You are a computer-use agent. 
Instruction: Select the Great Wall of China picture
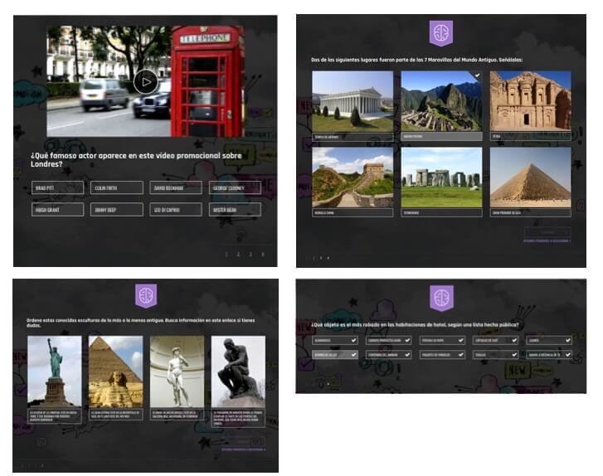[x=353, y=177]
